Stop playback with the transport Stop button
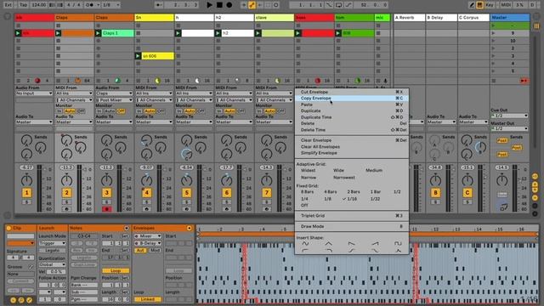 pos(219,5)
